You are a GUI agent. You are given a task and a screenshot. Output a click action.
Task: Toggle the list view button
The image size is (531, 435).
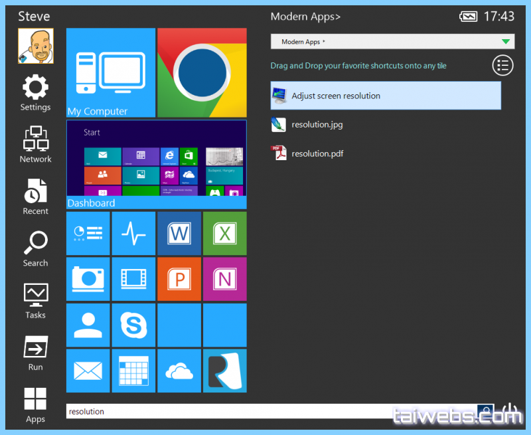503,65
